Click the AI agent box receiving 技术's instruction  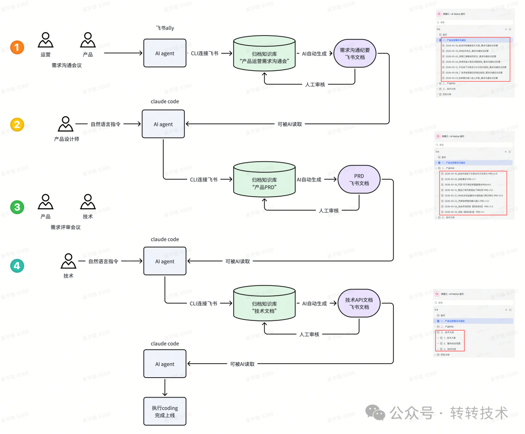click(165, 261)
